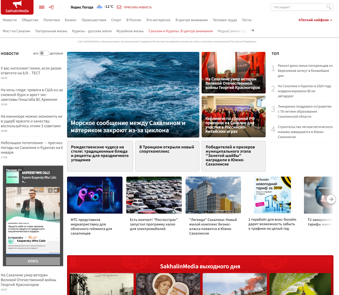This screenshot has width=339, height=295.
Task: Click the Легенда Сахалина building thumbnail
Action: pos(213,195)
